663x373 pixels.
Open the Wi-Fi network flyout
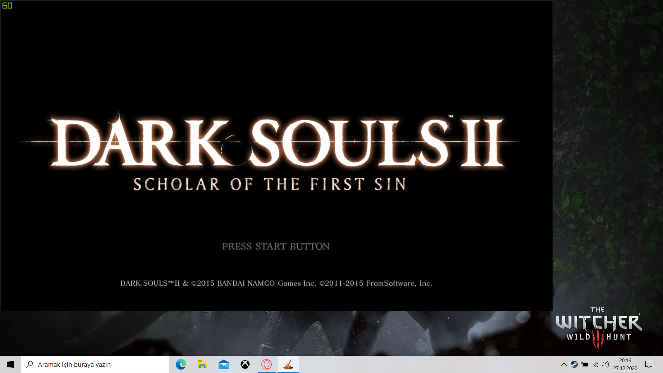(x=595, y=364)
